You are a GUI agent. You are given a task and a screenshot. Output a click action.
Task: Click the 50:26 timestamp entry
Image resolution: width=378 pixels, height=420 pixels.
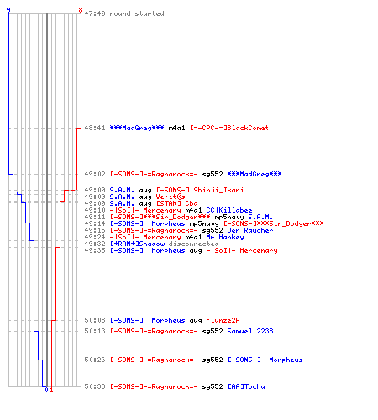click(95, 360)
